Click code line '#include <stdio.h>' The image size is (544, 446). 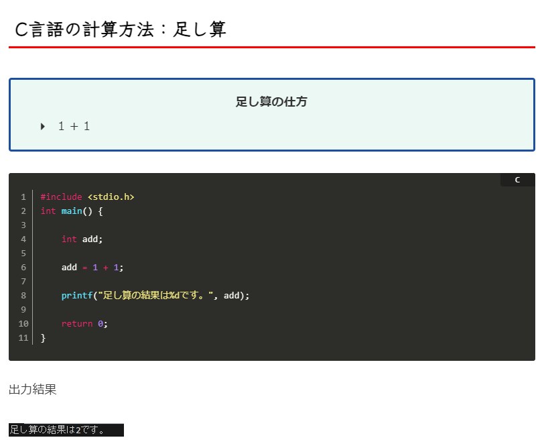click(87, 197)
